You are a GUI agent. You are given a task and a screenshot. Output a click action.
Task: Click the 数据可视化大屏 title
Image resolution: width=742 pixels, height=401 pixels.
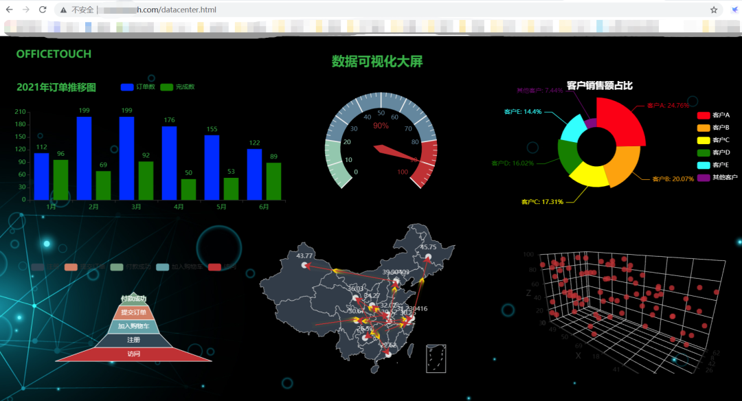(377, 62)
